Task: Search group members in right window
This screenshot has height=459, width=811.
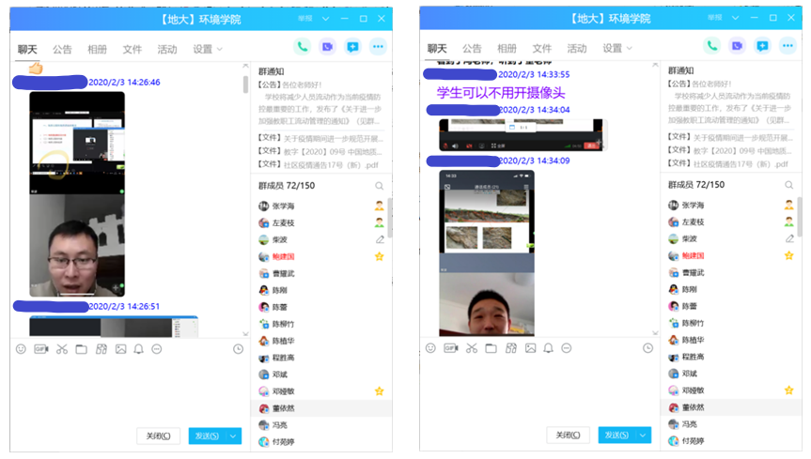Action: [x=789, y=186]
